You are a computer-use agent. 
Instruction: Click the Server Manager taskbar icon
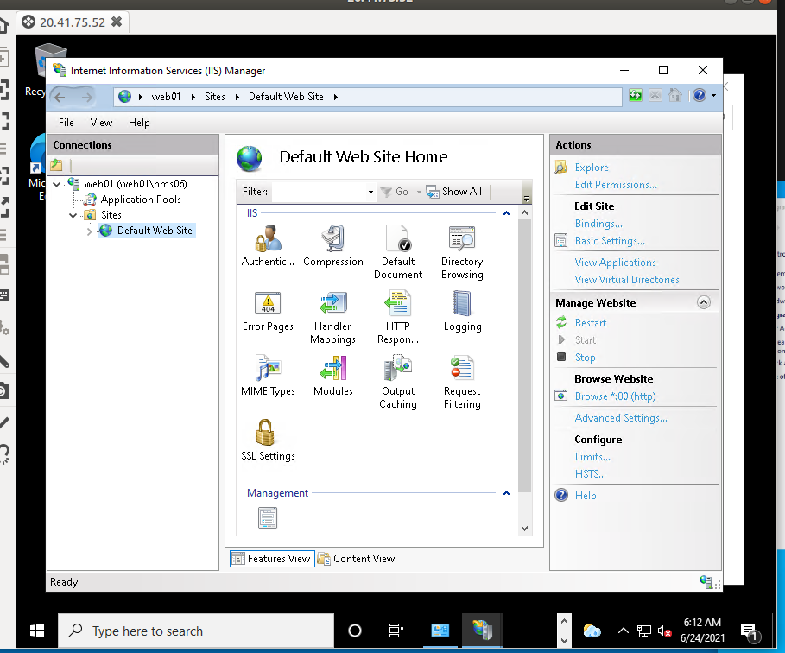pyautogui.click(x=440, y=631)
